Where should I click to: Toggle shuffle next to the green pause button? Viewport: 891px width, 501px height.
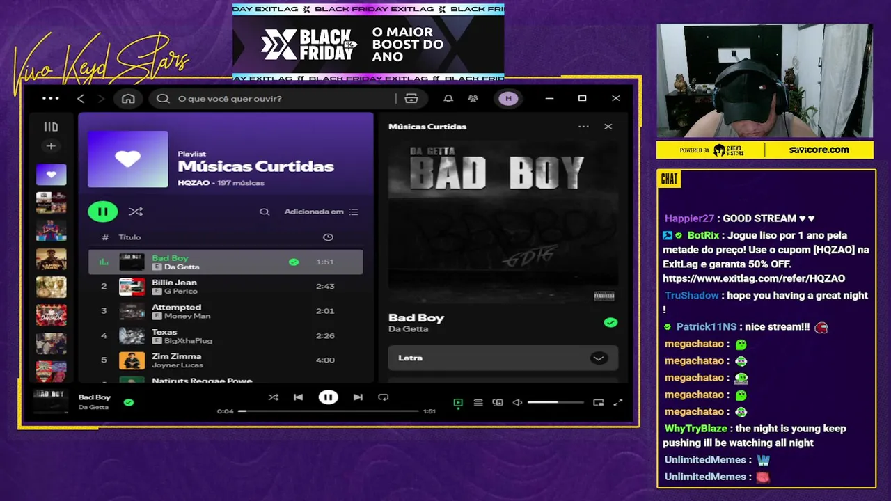click(136, 212)
